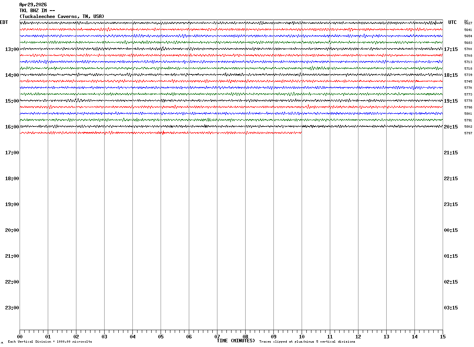This screenshot has width=474, height=347.
Task: Click minute axis label 03
Action: click(104, 336)
